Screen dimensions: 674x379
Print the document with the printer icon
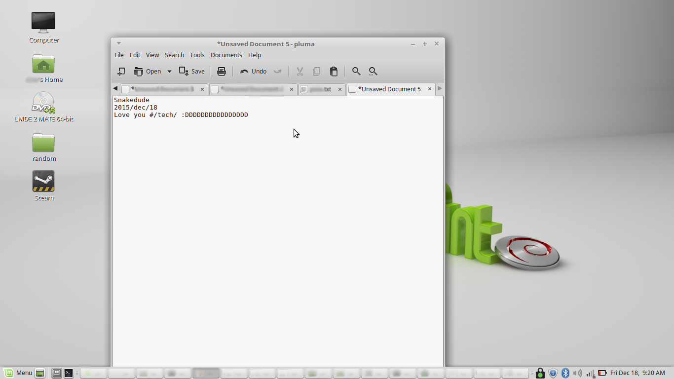click(222, 72)
